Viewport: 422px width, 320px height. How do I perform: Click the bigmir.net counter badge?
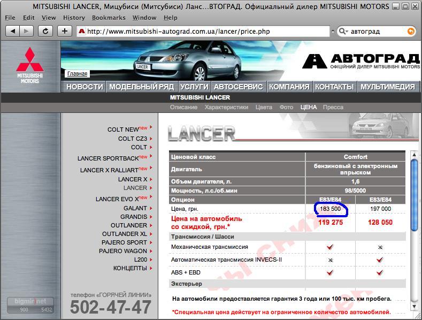click(x=30, y=305)
